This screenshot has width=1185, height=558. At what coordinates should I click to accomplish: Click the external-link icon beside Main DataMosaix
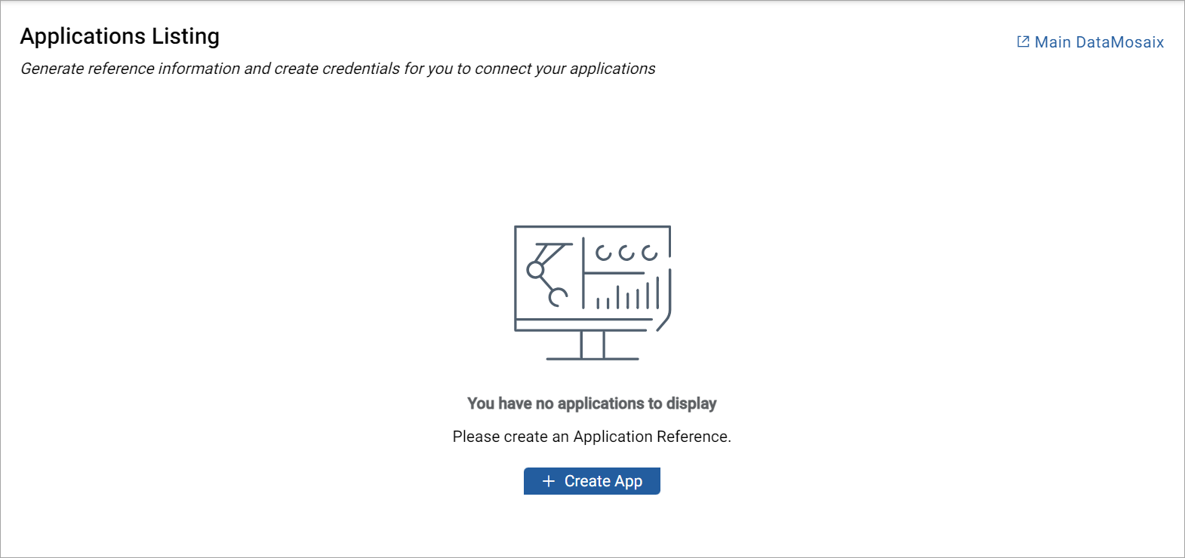coord(1023,42)
